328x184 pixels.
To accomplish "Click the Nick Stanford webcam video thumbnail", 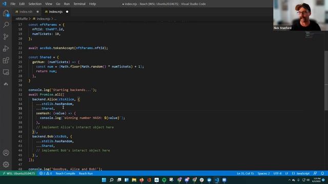I will [x=300, y=15].
